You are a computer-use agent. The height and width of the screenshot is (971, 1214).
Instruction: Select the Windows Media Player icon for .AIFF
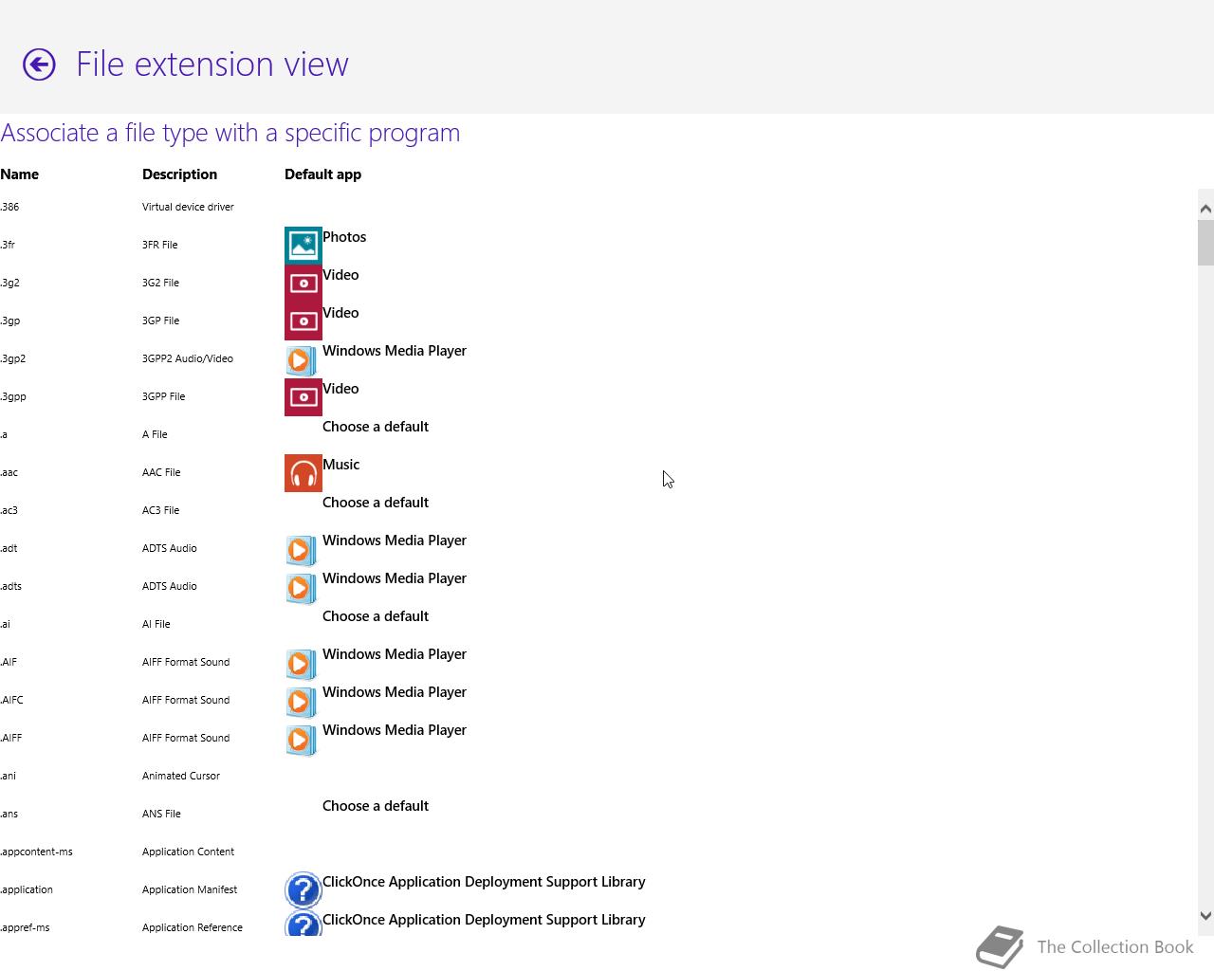301,740
